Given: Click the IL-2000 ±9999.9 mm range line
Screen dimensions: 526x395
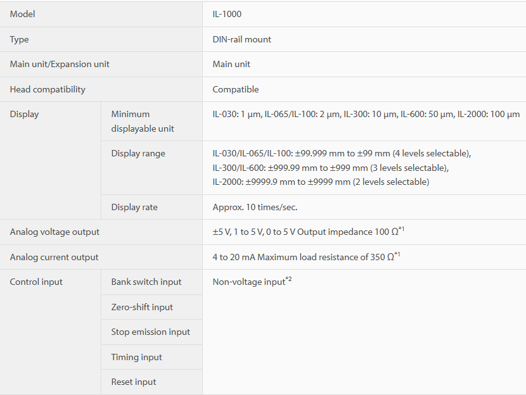Looking at the screenshot, I should [x=321, y=182].
